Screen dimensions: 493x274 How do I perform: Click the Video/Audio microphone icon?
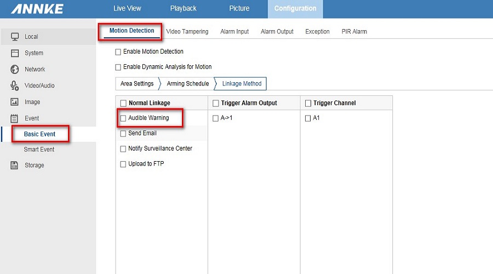pos(14,85)
